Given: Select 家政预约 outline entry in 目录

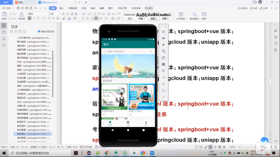Looking at the screenshot, I should pyautogui.click(x=33, y=134).
